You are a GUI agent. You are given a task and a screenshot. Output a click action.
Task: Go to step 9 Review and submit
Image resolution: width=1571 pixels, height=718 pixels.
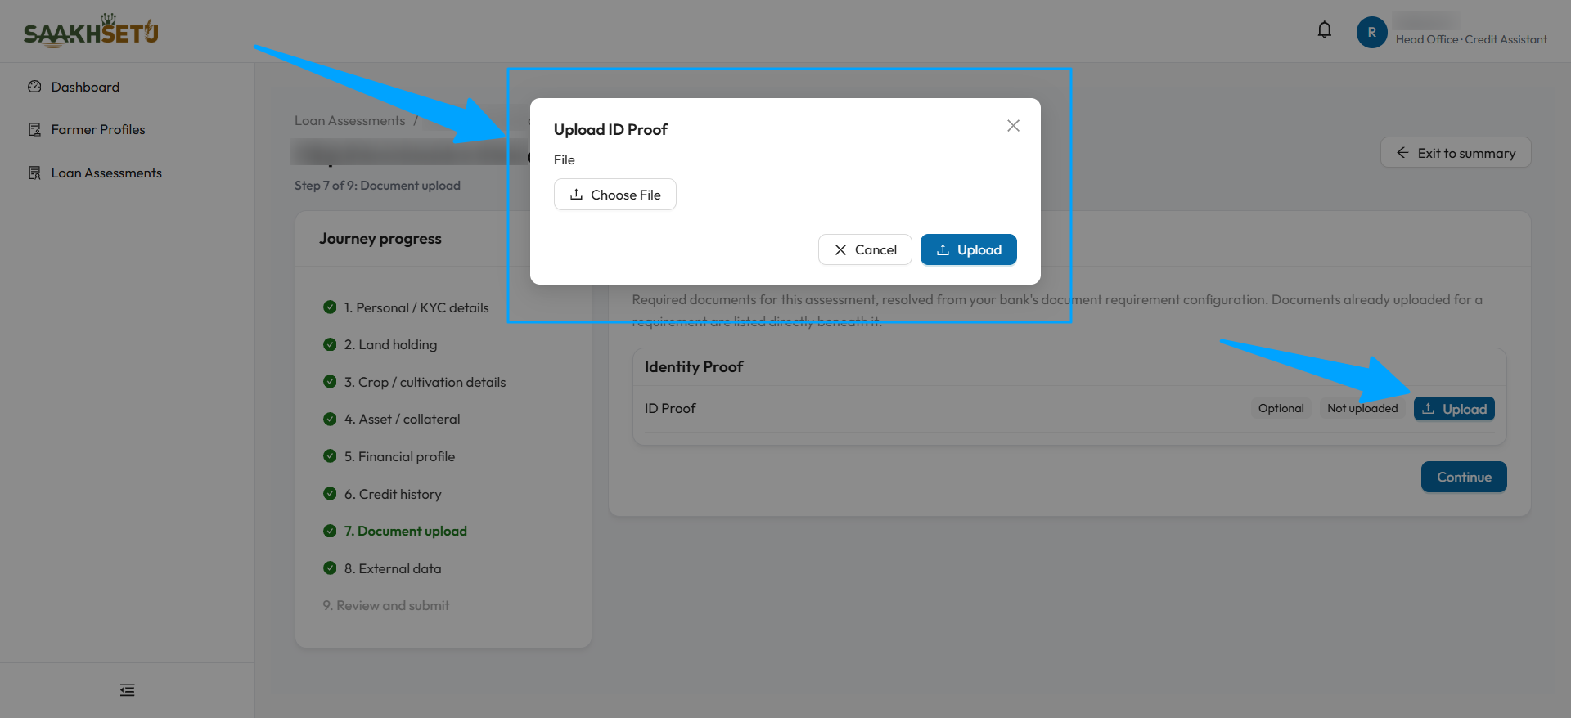[x=386, y=605]
